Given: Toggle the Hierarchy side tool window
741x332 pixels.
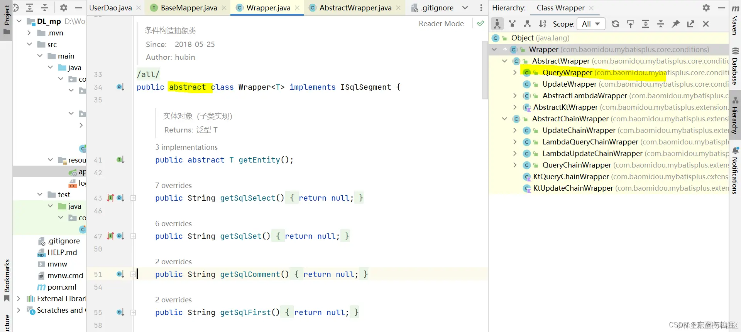Looking at the screenshot, I should 735,116.
